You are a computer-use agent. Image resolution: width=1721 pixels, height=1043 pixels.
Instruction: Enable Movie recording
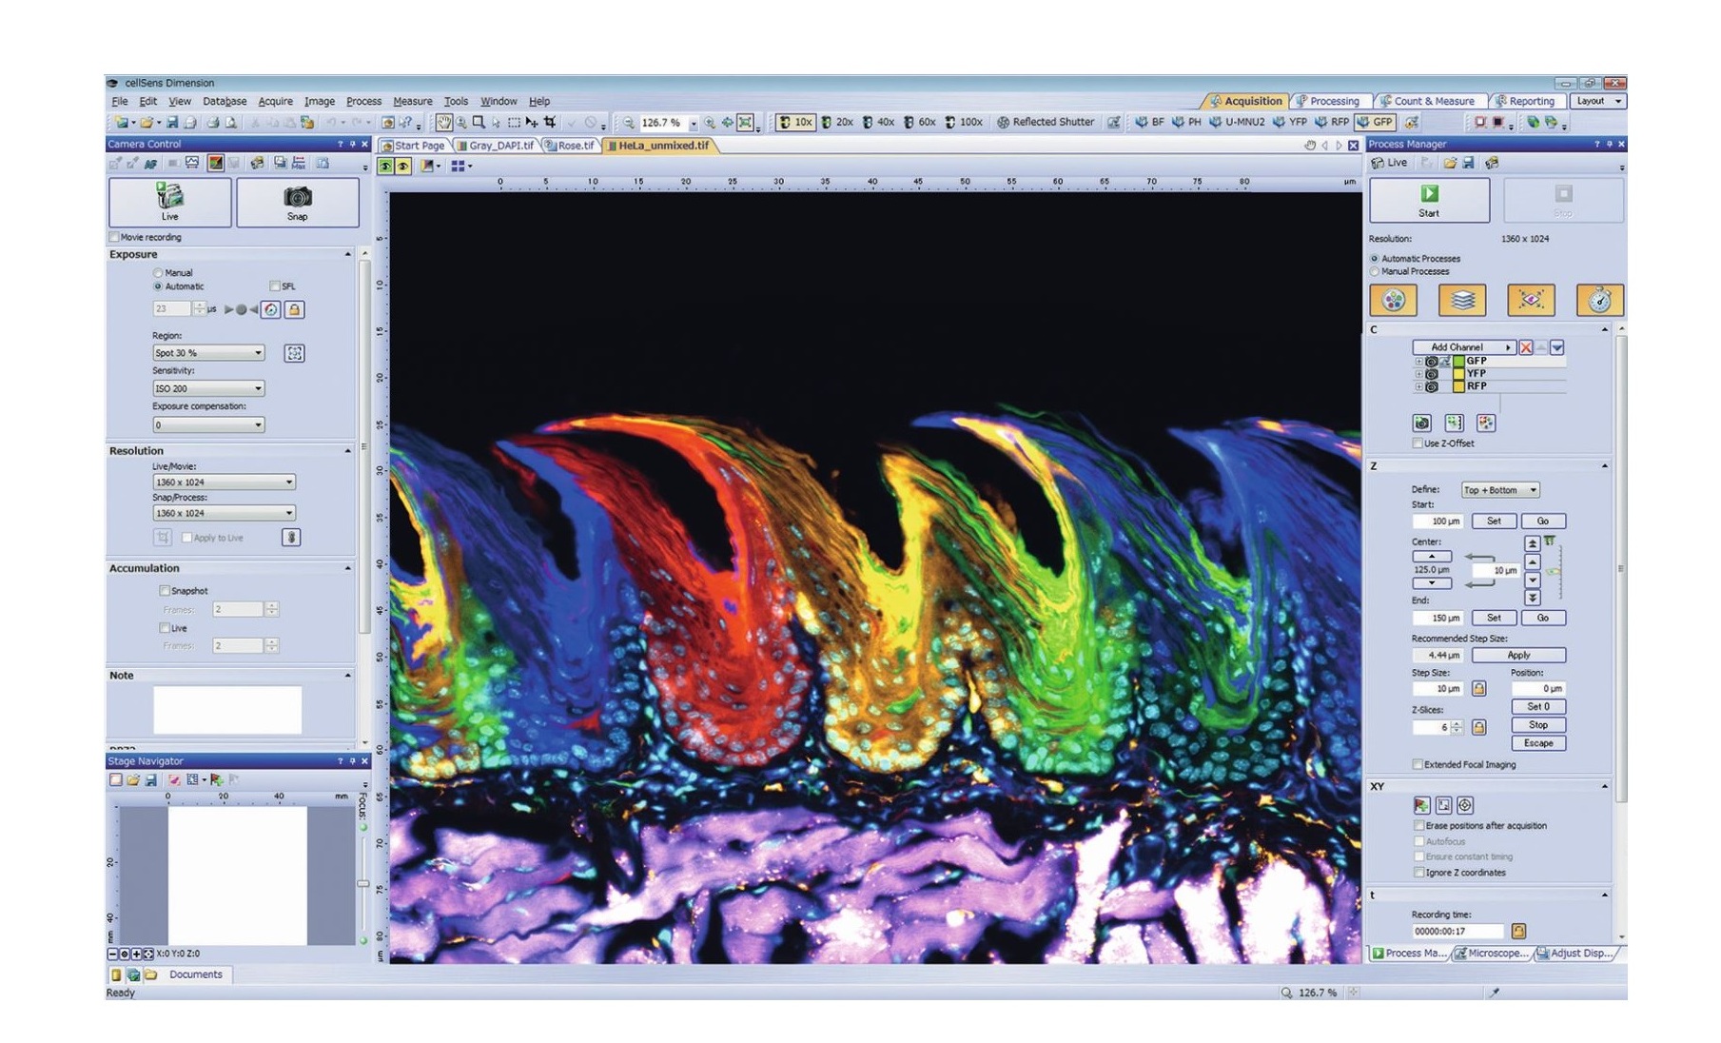112,237
